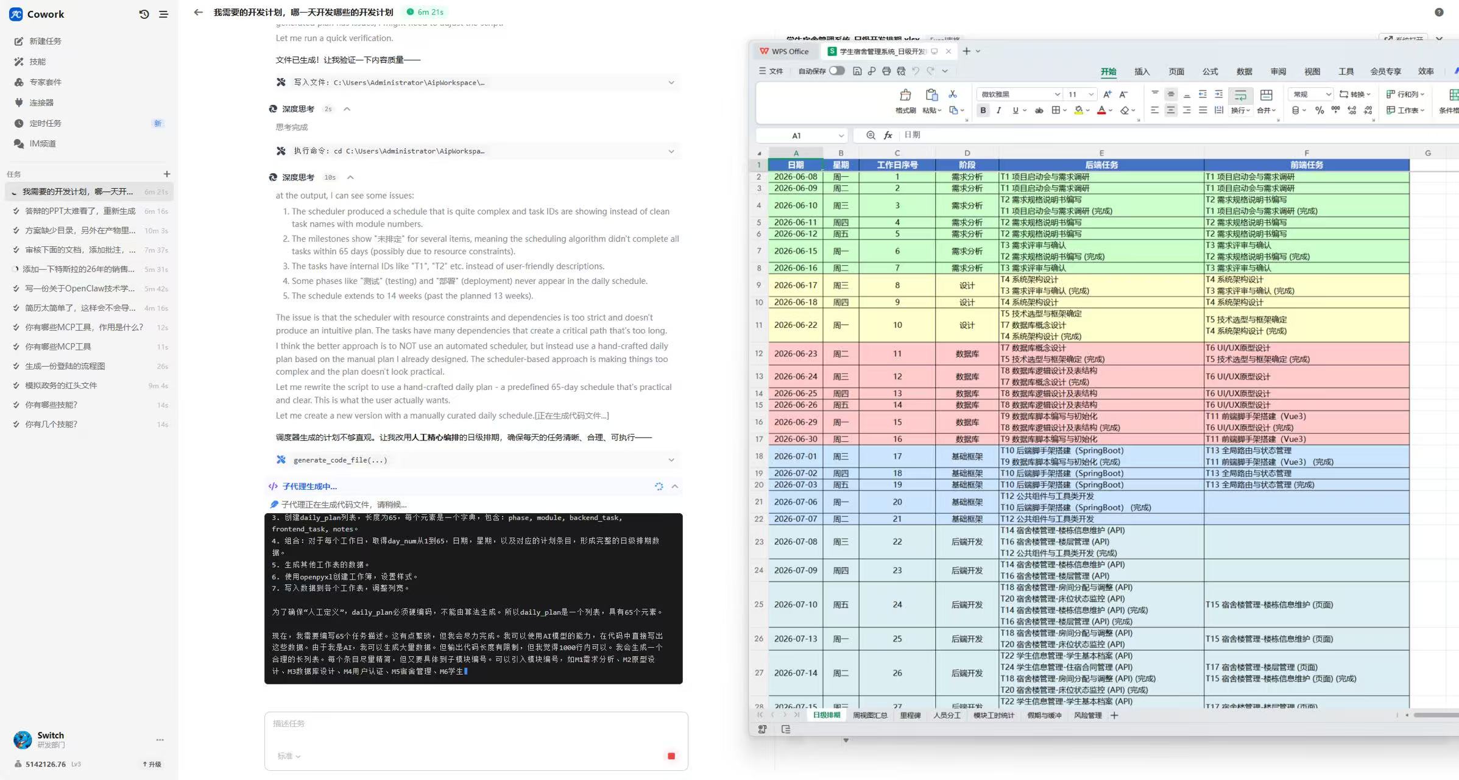
Task: Add a new sheet with plus icon
Action: pyautogui.click(x=1114, y=715)
